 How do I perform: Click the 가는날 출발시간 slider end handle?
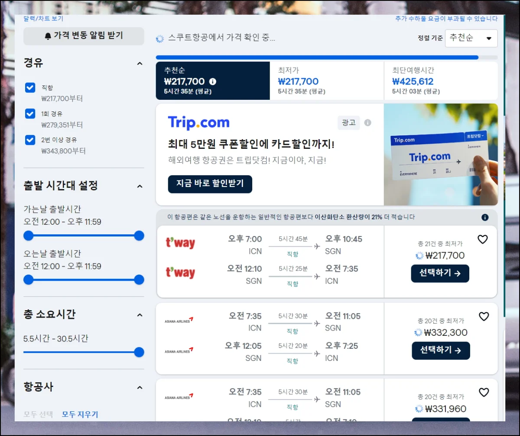click(139, 236)
